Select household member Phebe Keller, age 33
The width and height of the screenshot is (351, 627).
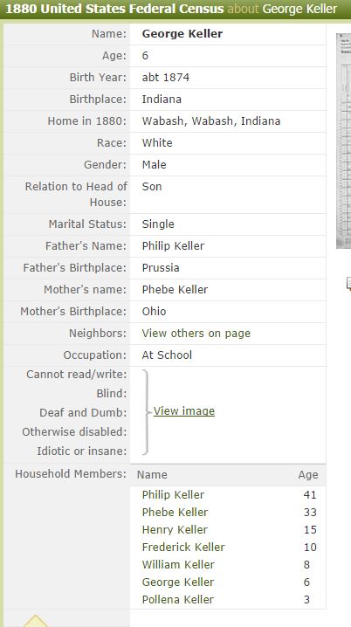175,513
